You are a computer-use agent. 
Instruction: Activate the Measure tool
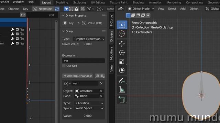[122, 89]
